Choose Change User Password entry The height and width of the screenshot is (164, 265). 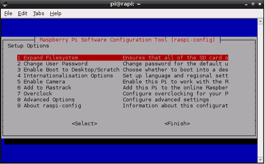(52, 64)
